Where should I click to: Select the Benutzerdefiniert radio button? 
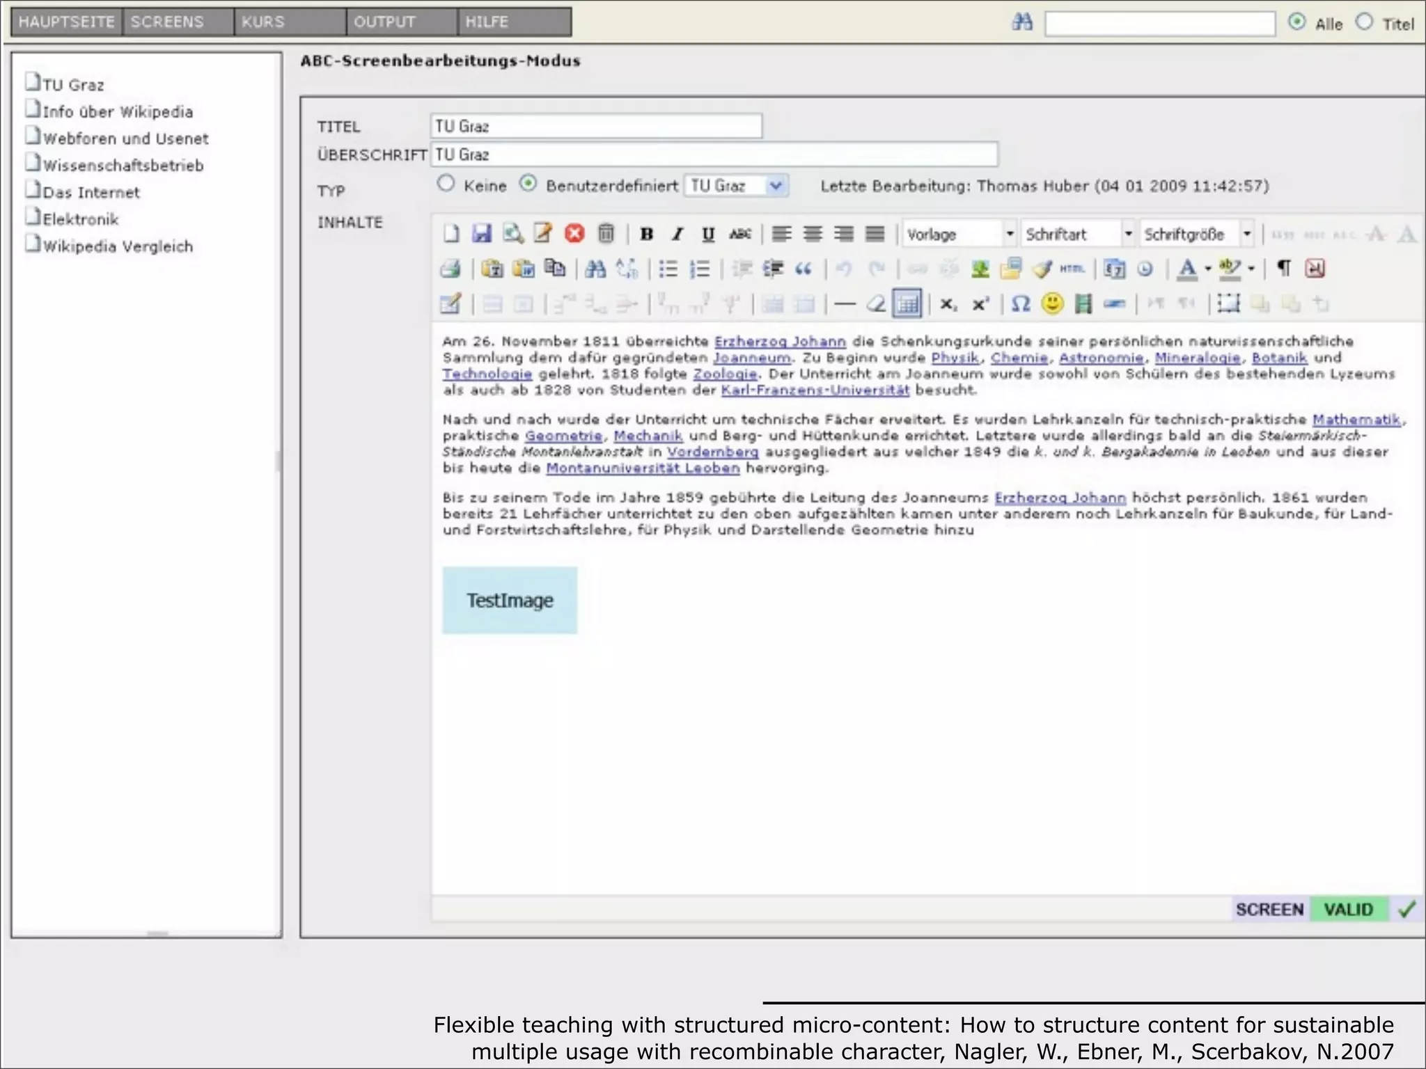(529, 184)
